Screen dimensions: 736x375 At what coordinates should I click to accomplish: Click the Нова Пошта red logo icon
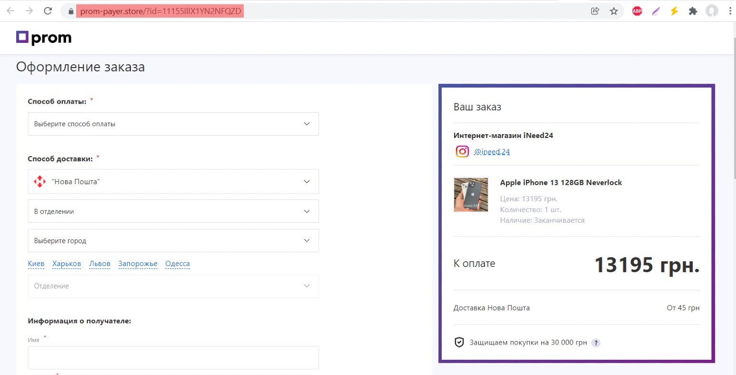40,181
